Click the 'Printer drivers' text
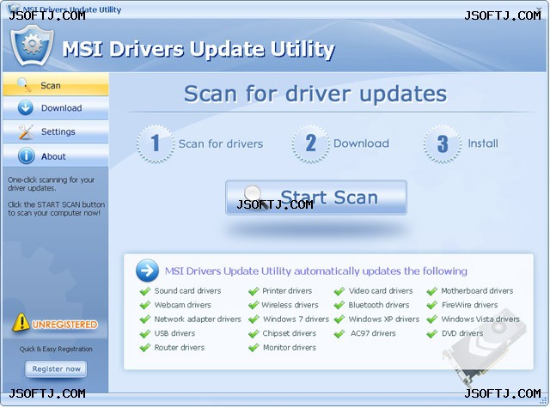Screen dimensions: 550x408 point(287,291)
